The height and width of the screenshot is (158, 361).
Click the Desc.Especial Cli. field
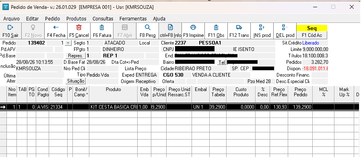[320, 81]
